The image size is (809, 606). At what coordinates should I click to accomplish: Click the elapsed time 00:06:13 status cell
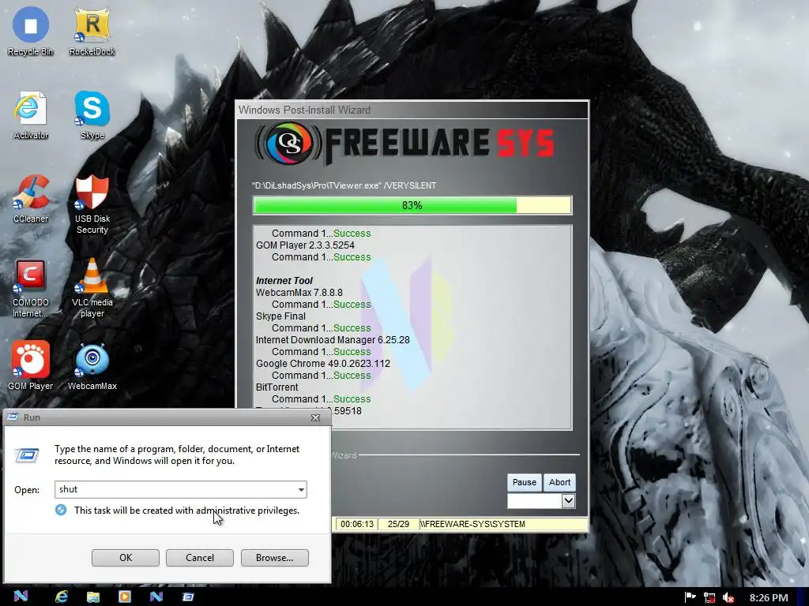[357, 524]
